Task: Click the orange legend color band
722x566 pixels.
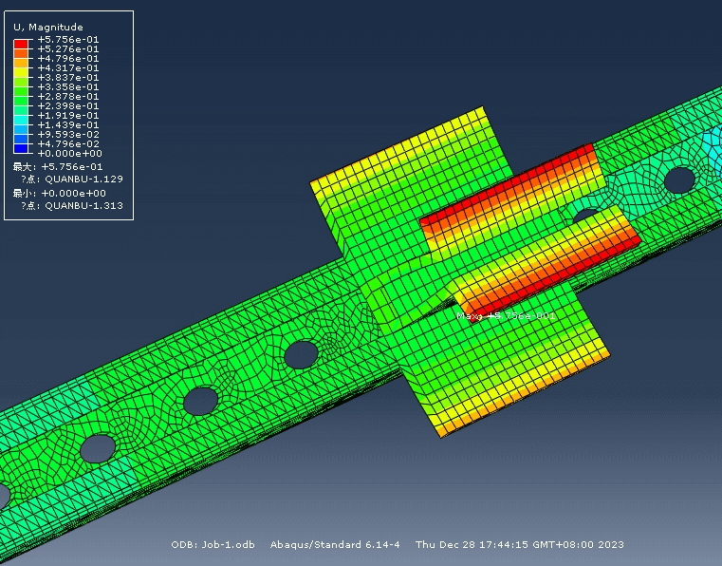Action: [20, 58]
